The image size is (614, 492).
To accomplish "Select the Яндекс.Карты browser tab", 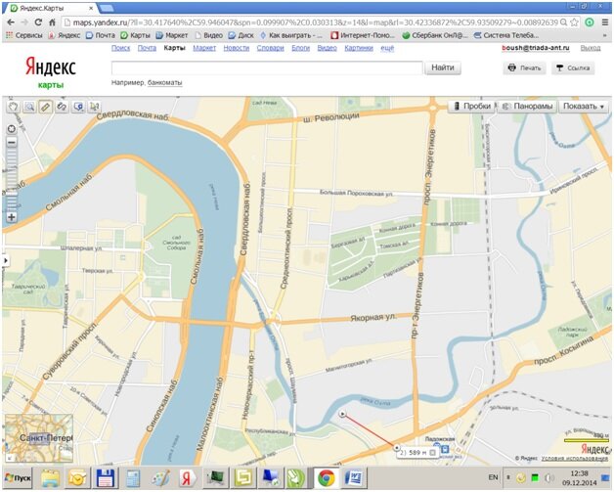I will (x=52, y=8).
